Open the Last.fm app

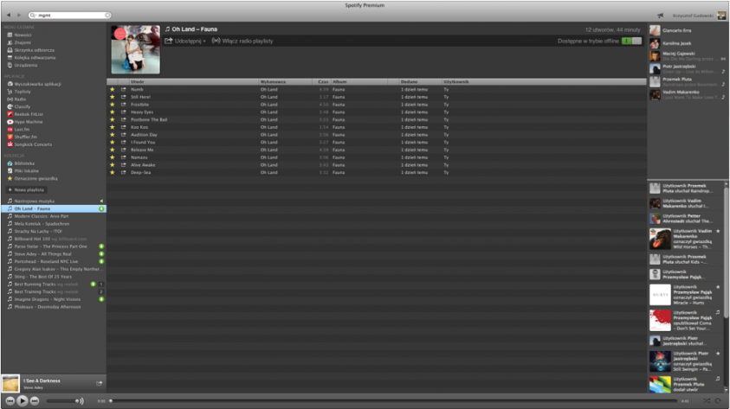22,129
